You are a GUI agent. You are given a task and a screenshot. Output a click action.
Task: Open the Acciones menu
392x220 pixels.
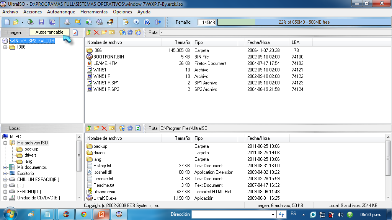[33, 12]
